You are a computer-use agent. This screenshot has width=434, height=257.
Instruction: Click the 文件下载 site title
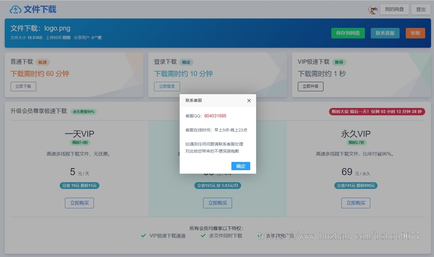[x=40, y=9]
